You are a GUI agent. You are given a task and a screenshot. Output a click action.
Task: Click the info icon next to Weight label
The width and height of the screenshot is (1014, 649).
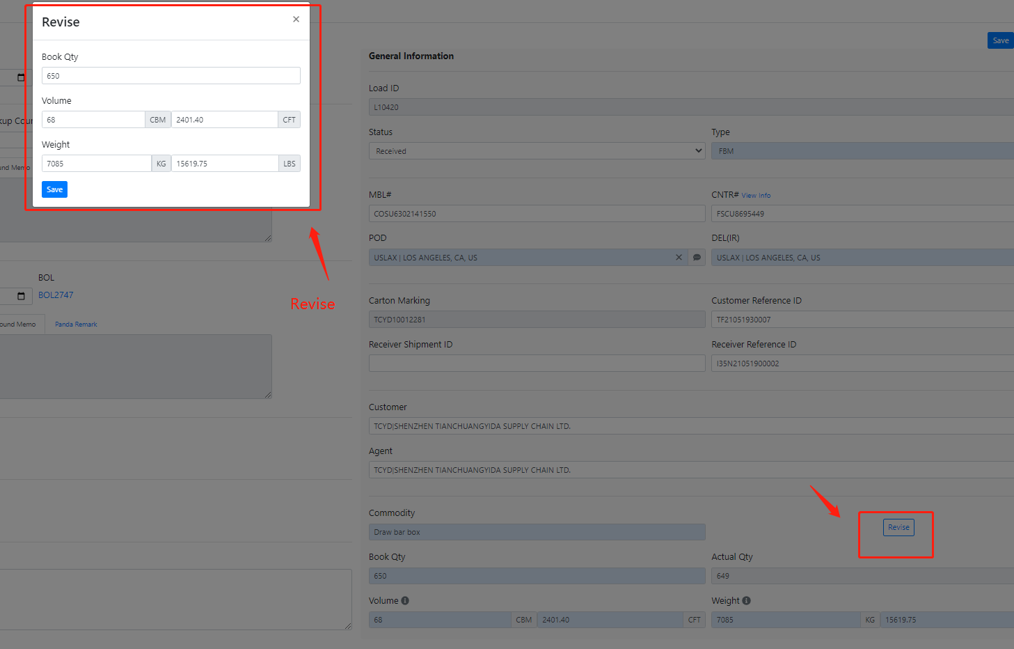[746, 601]
